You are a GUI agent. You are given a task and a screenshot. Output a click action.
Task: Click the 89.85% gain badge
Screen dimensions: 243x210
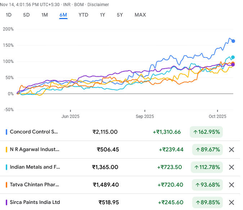coord(207,202)
